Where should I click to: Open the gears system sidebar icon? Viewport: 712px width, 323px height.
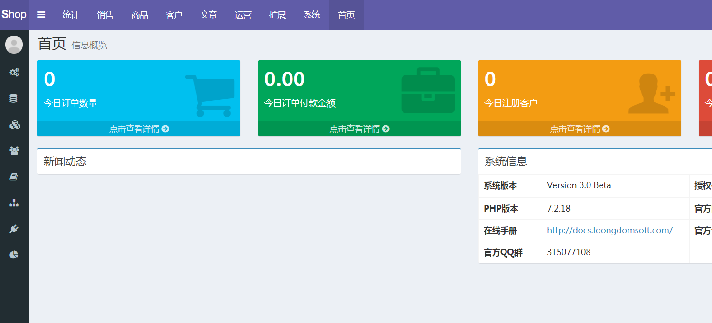click(14, 73)
